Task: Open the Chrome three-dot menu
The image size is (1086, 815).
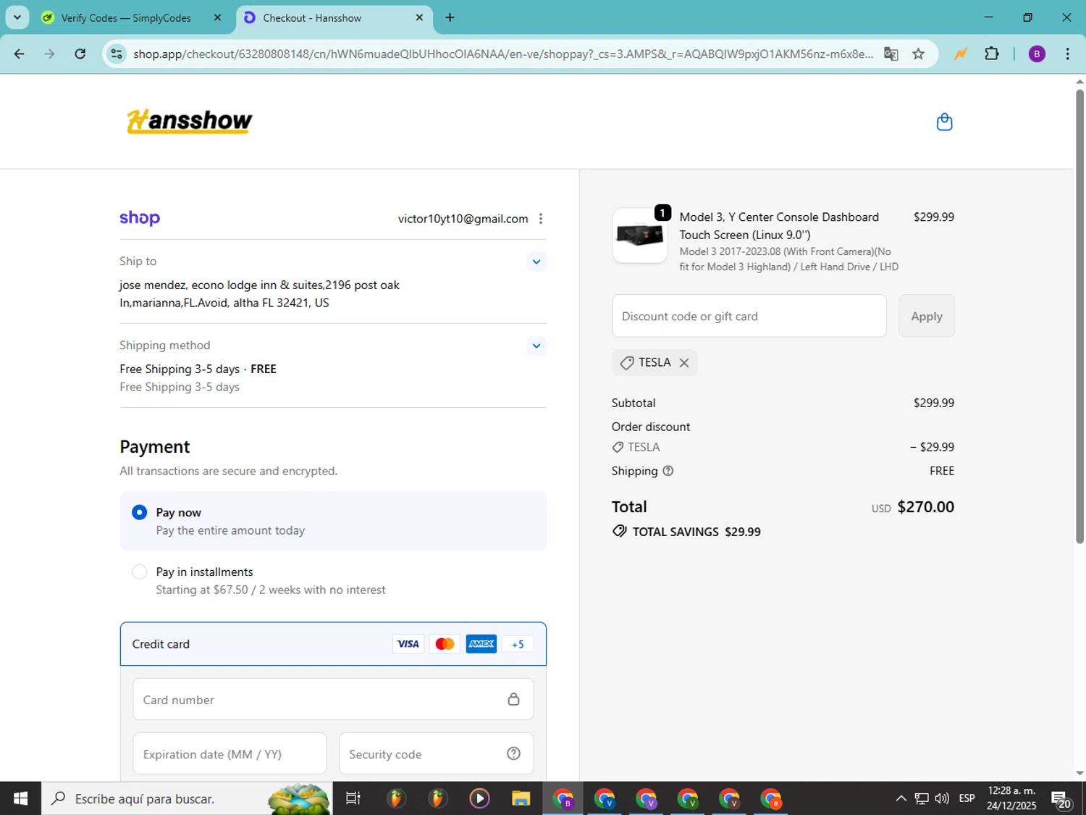Action: (x=1067, y=54)
